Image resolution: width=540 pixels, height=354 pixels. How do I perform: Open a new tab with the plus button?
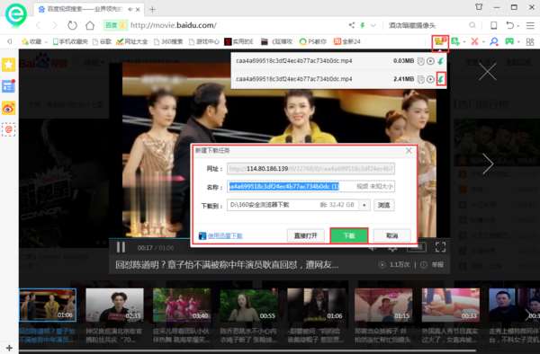point(152,10)
